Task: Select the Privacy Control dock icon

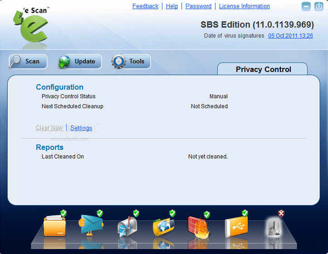Action: point(274,227)
